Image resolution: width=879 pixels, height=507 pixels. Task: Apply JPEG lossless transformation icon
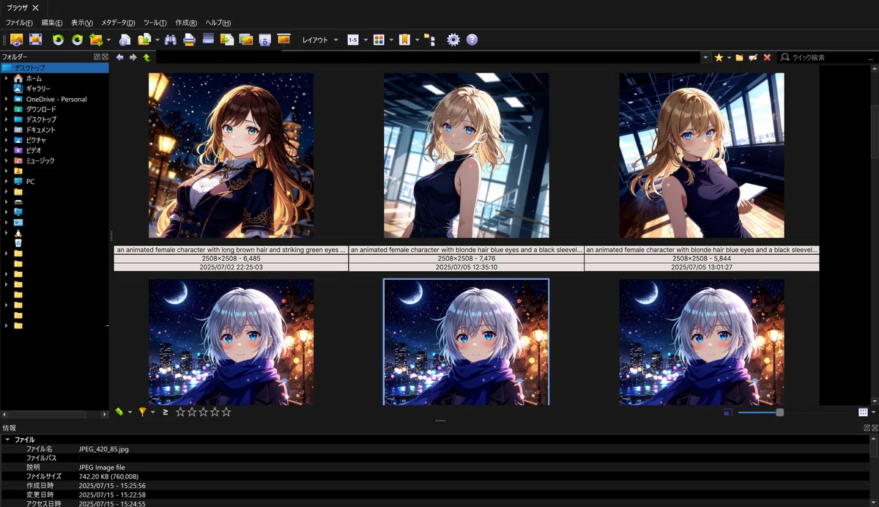pos(96,40)
